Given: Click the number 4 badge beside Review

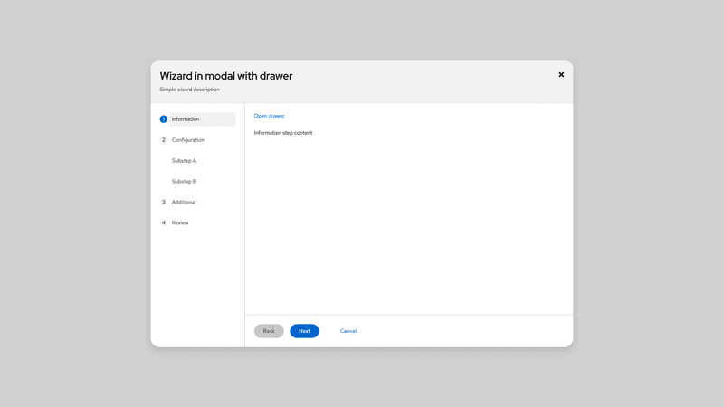Looking at the screenshot, I should (x=164, y=222).
